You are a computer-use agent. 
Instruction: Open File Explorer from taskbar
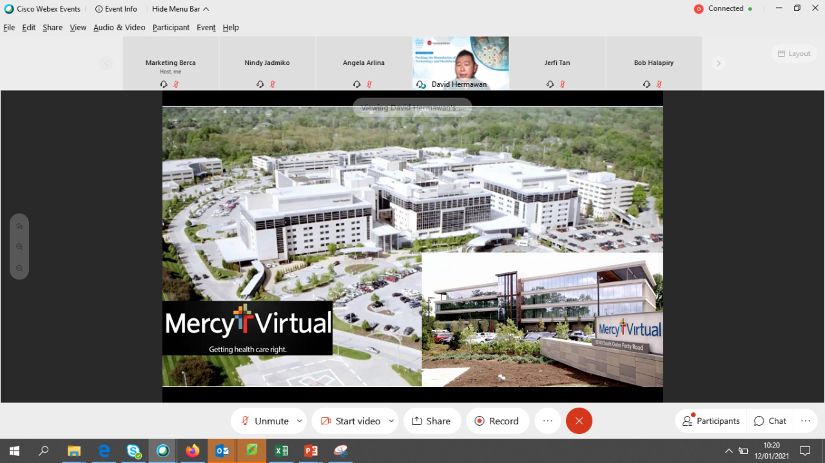point(74,451)
